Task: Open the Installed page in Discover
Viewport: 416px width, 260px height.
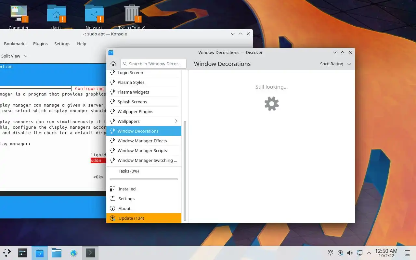Action: point(144,189)
